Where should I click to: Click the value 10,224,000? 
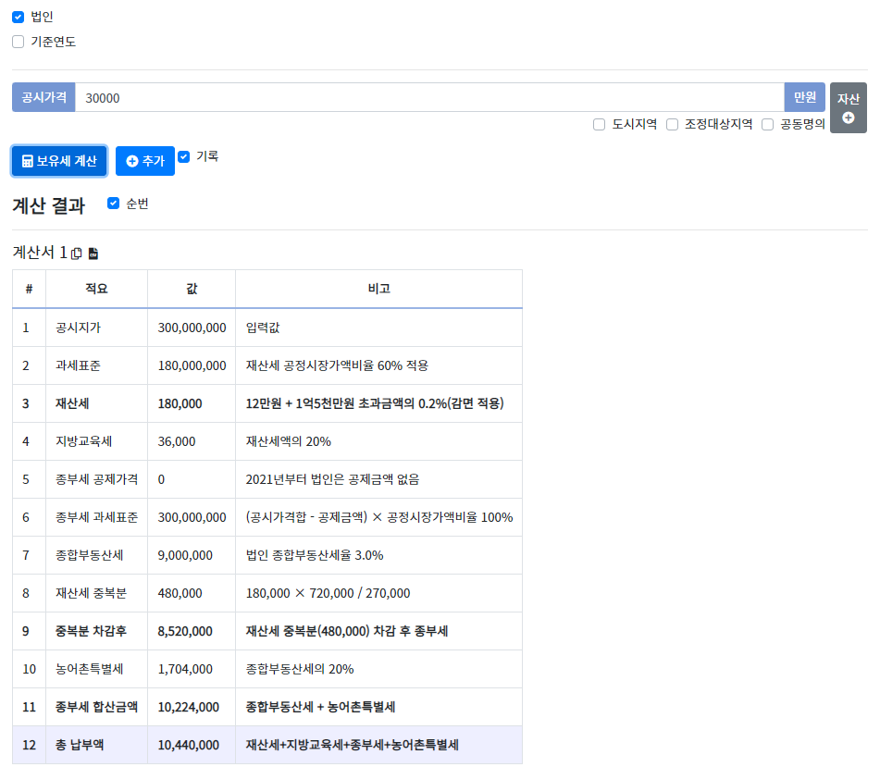[189, 707]
